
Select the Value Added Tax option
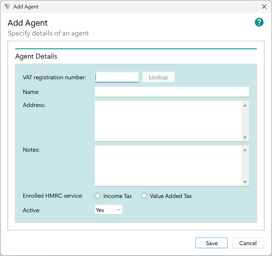(144, 196)
